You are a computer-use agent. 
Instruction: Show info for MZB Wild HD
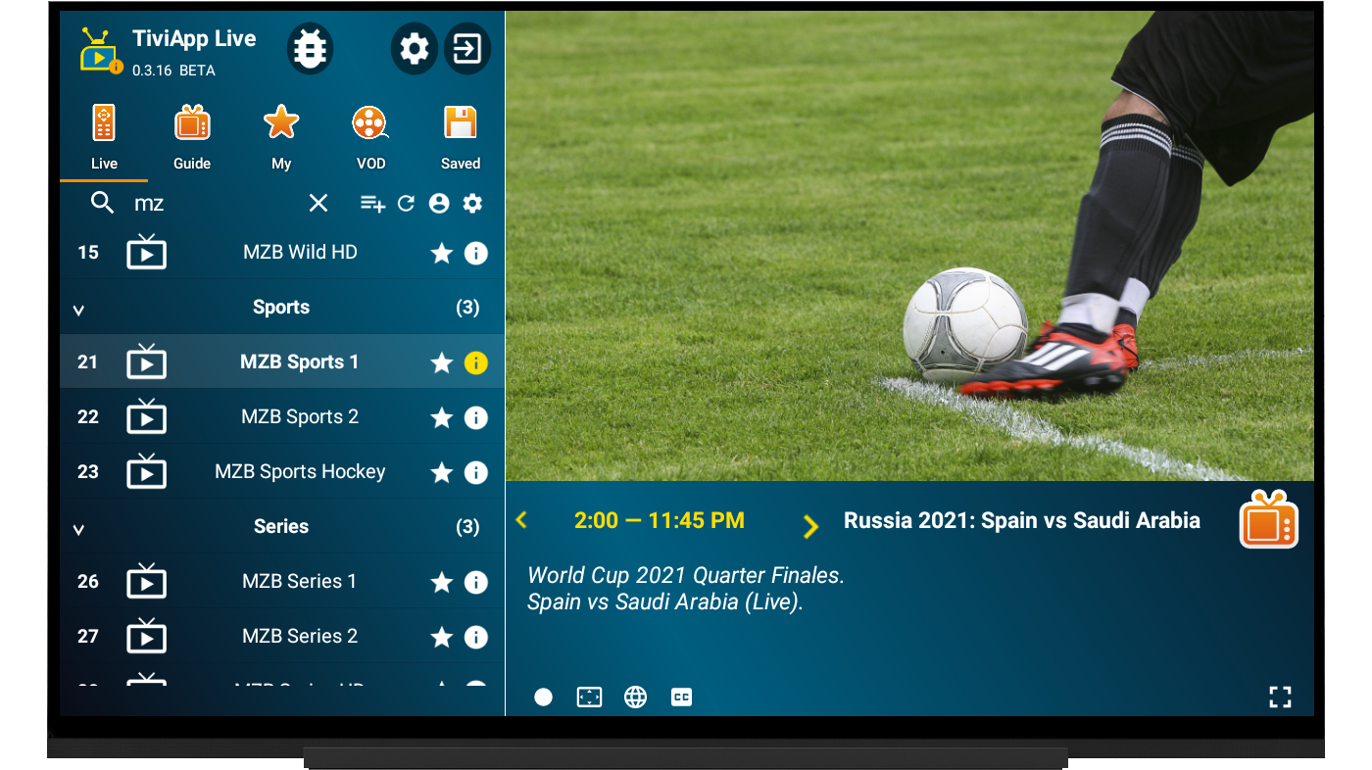click(475, 254)
